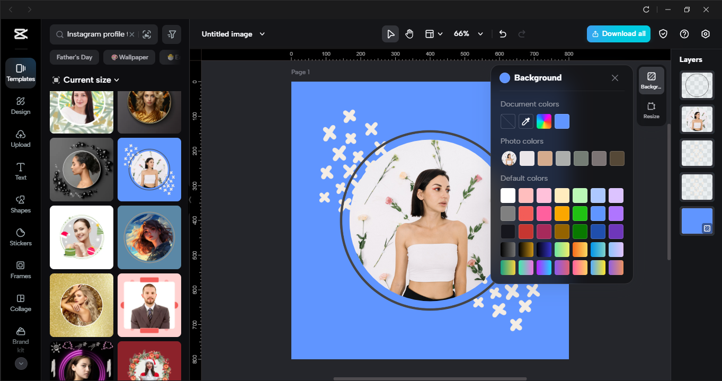The image size is (722, 381).
Task: Select the hand pan tool
Action: (409, 33)
